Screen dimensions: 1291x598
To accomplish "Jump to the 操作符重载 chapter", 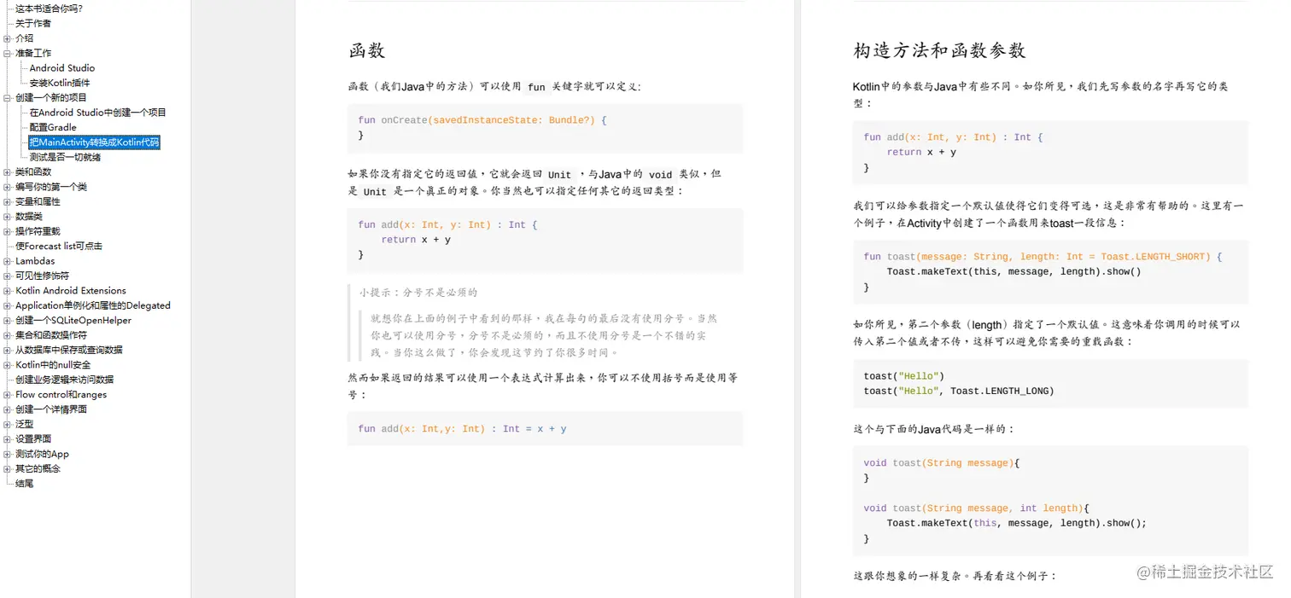I will point(38,231).
